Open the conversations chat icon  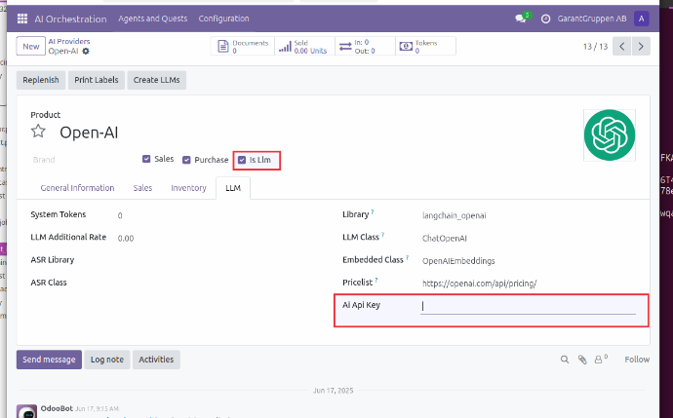tap(521, 19)
